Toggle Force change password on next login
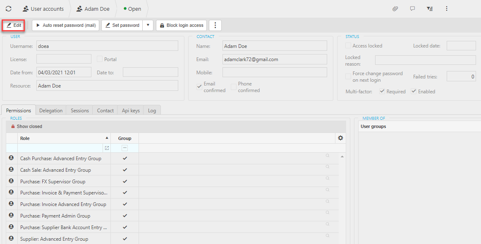The height and width of the screenshot is (244, 481). (348, 76)
